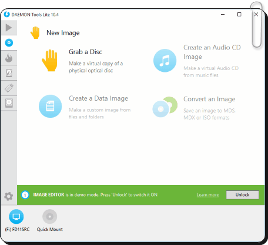
Task: Open the disc drive tab in sidebar
Action: (9, 103)
